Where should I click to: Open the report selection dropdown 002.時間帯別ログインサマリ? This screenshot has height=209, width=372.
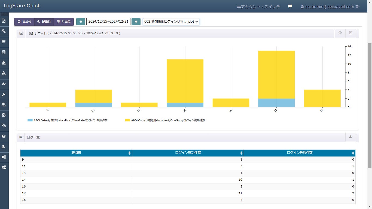(171, 22)
